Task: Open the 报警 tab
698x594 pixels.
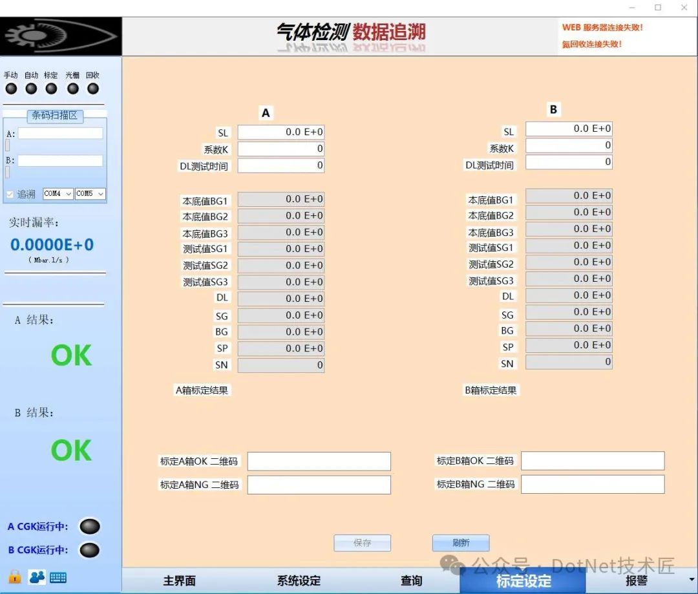Action: (x=637, y=580)
